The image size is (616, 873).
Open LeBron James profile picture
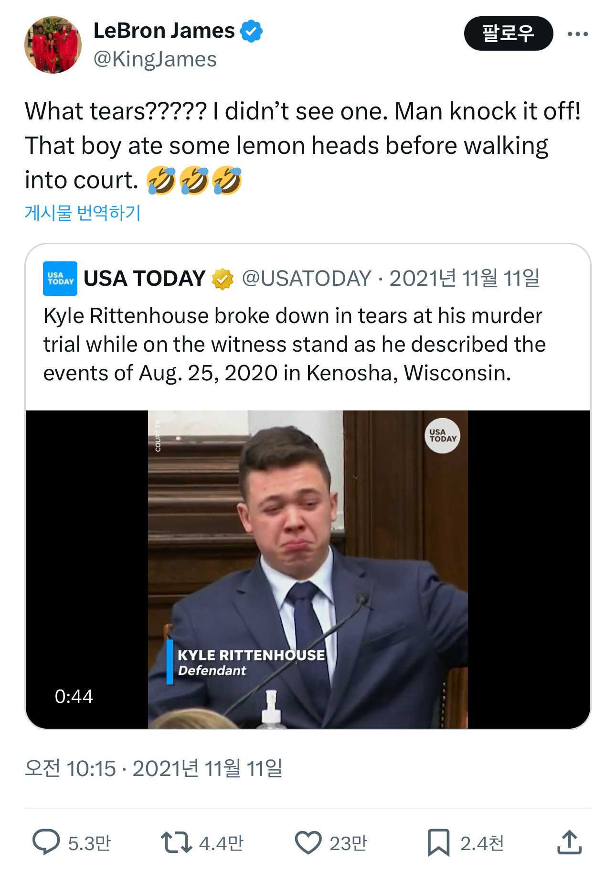(x=53, y=45)
